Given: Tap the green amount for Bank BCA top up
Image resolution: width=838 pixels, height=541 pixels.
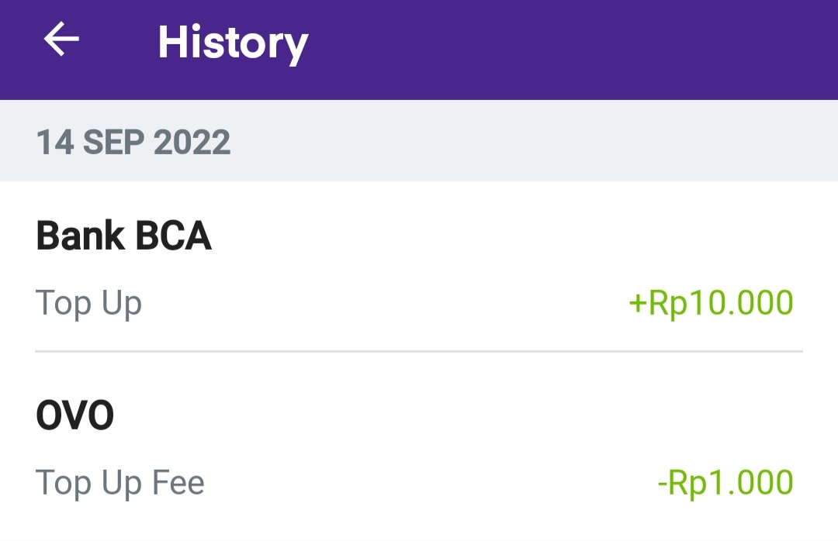Looking at the screenshot, I should point(711,303).
